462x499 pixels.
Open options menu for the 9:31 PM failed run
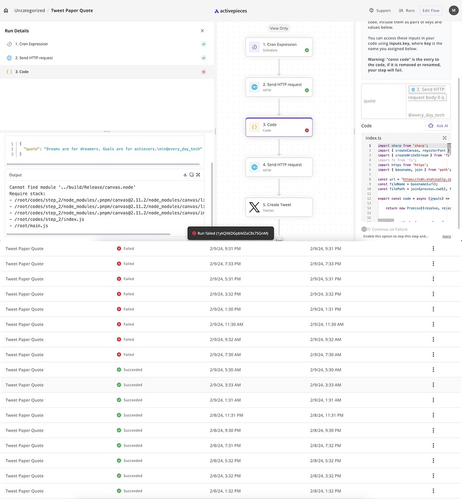pyautogui.click(x=433, y=249)
